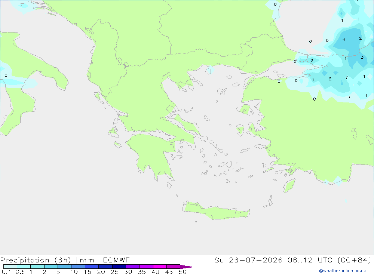
Task: Select the 35–40 mm legend swatch
Action: coord(146,267)
